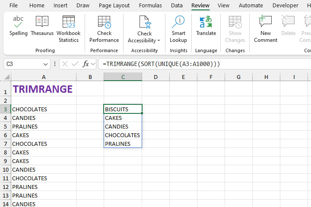311x207 pixels.
Task: Select row 3 header
Action: pos(5,109)
